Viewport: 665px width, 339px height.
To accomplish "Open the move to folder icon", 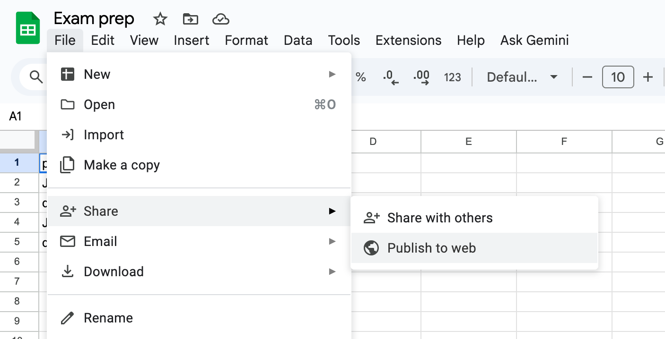I will pos(190,19).
